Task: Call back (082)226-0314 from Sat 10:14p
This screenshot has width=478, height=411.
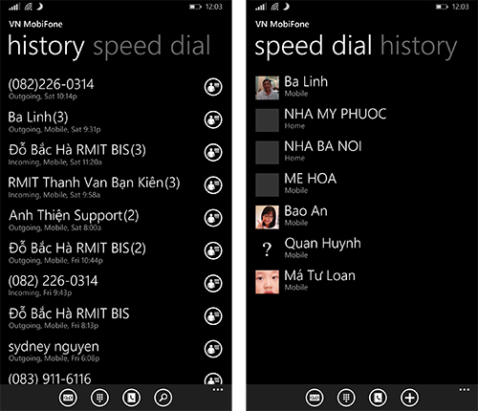Action: pos(51,88)
